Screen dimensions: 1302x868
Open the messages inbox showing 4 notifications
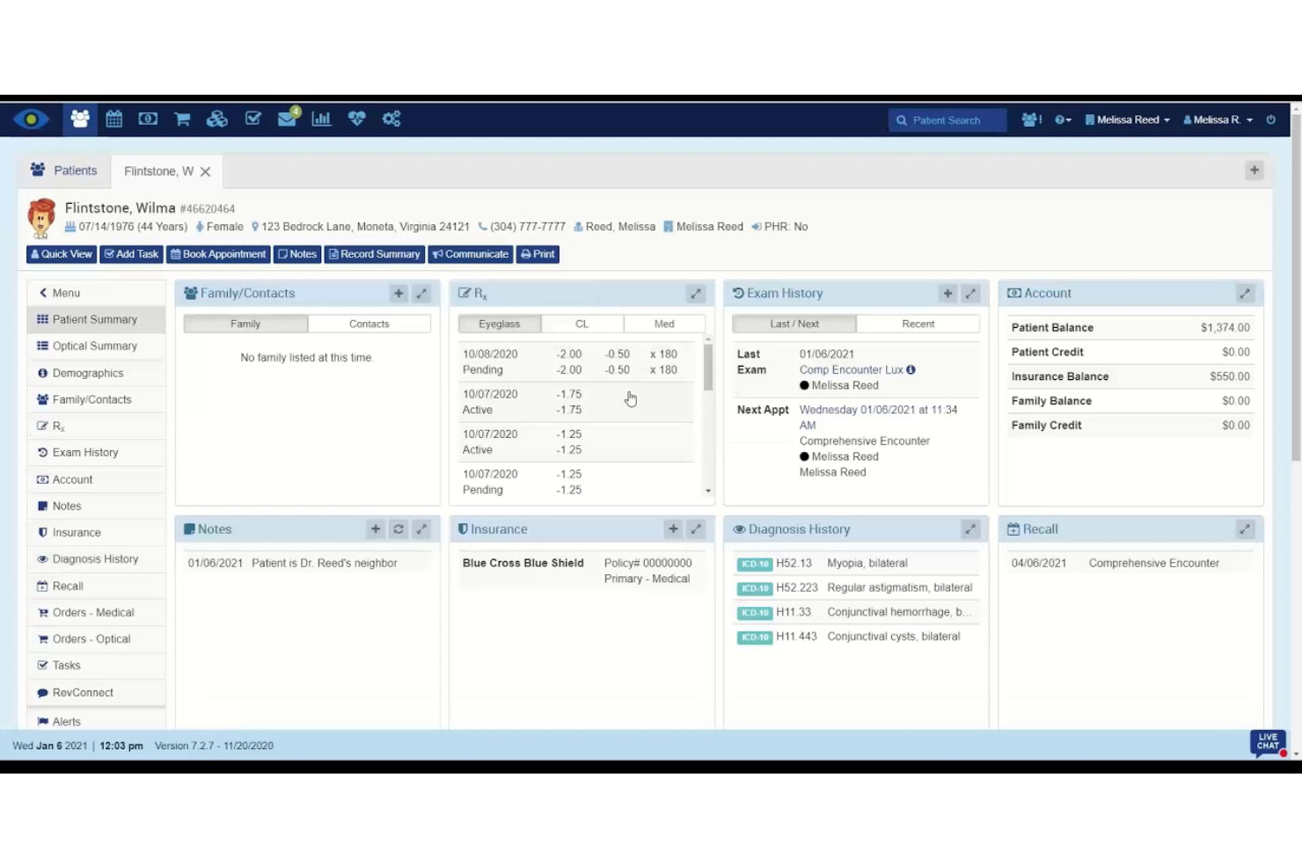(286, 119)
